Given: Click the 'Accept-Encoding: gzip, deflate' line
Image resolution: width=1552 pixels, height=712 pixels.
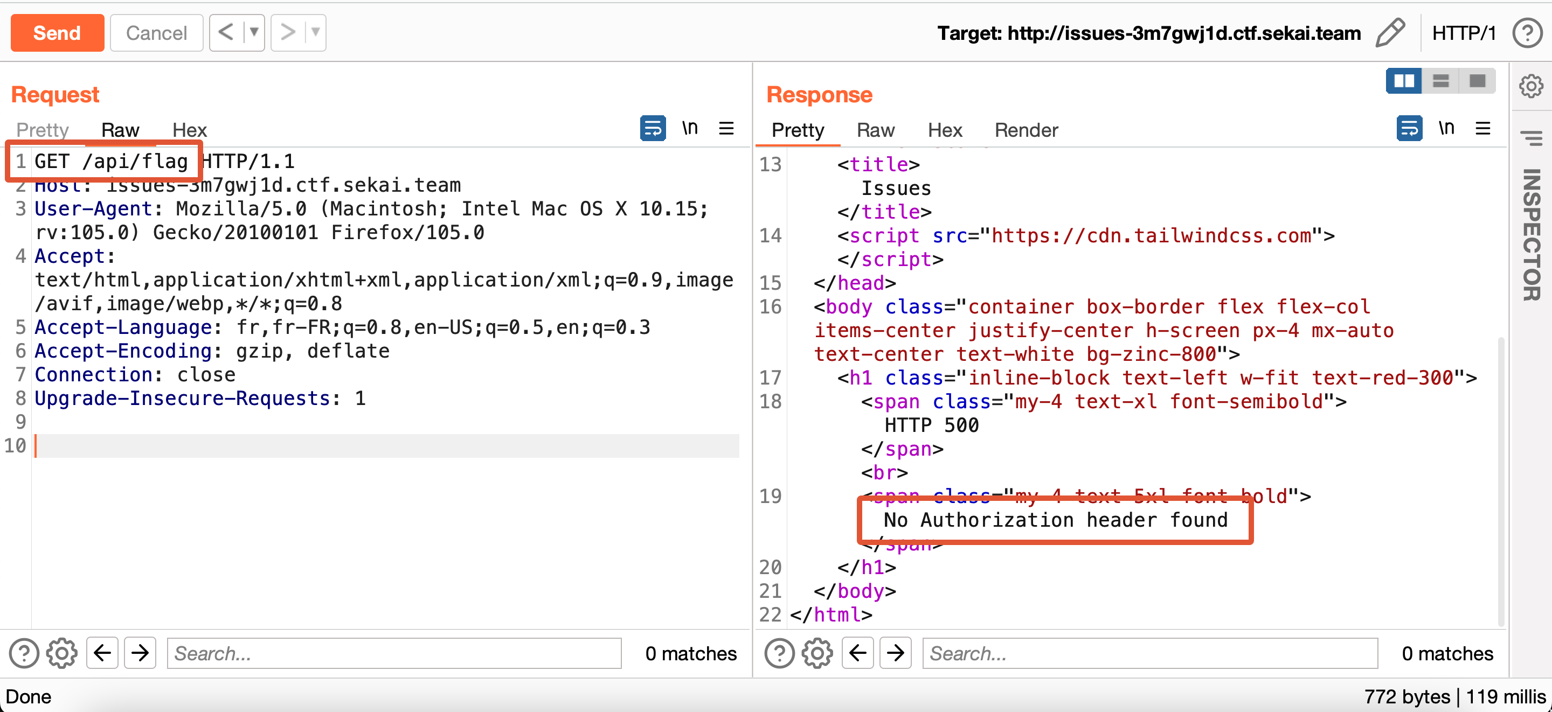Looking at the screenshot, I should pos(212,351).
